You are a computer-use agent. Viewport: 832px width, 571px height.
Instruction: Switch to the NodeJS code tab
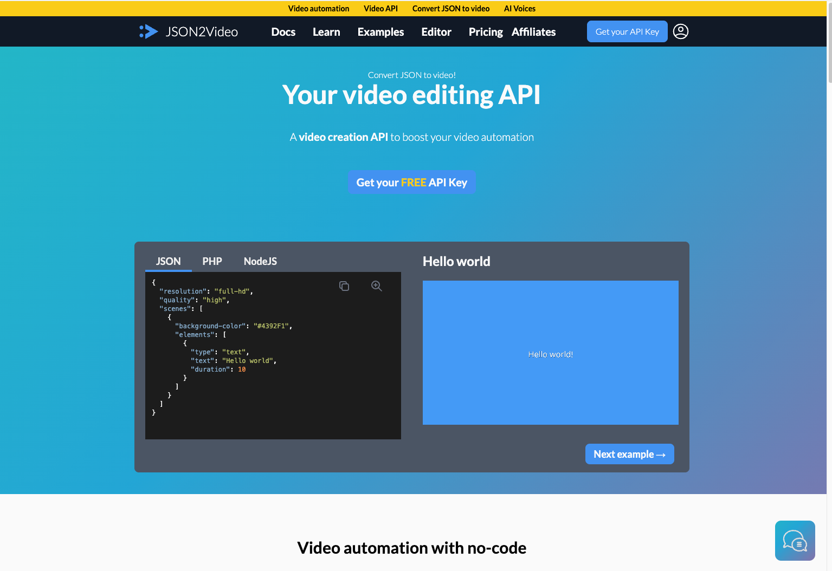tap(260, 261)
